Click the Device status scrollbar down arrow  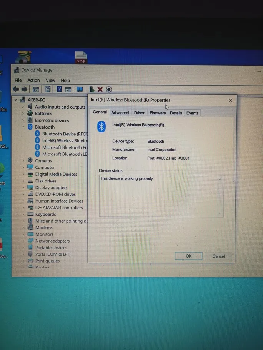pos(220,213)
